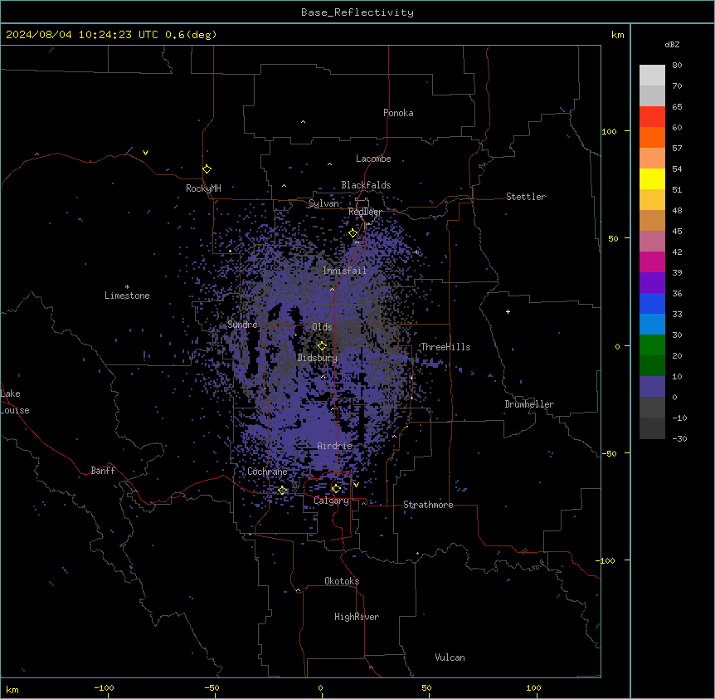Click the 80 value at legend top
The height and width of the screenshot is (699, 715).
677,66
